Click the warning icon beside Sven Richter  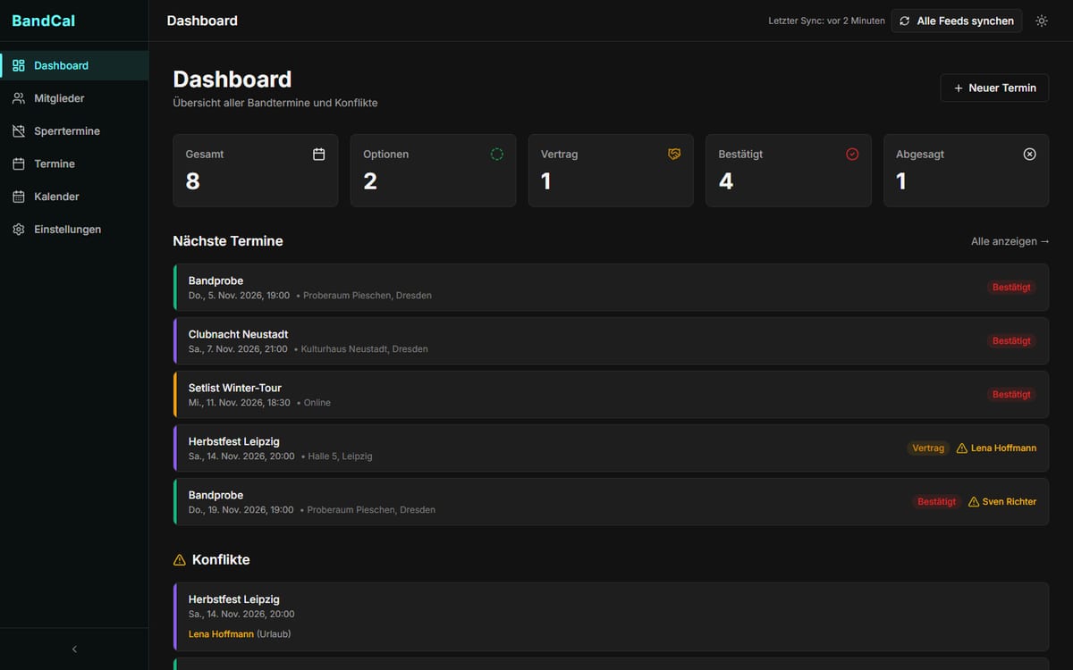click(x=974, y=502)
